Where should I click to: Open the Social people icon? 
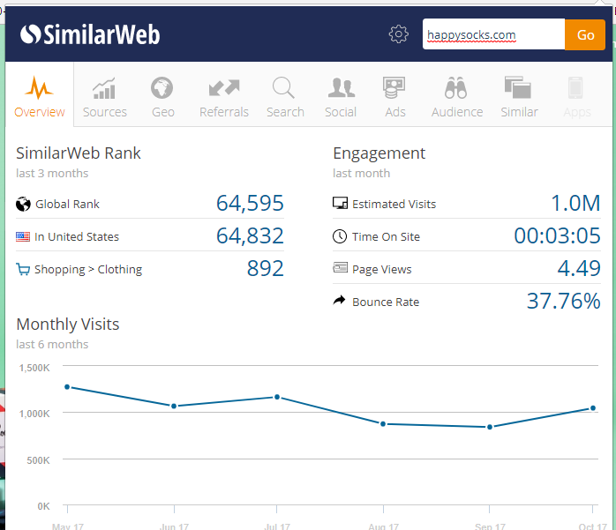341,88
